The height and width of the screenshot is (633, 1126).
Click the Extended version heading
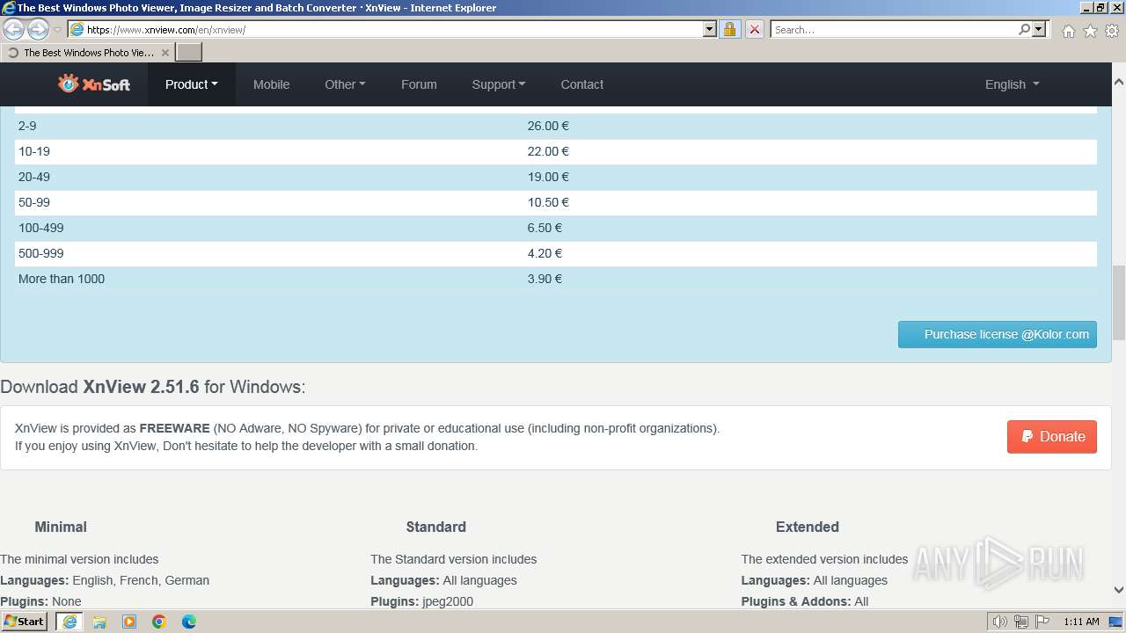click(x=808, y=527)
